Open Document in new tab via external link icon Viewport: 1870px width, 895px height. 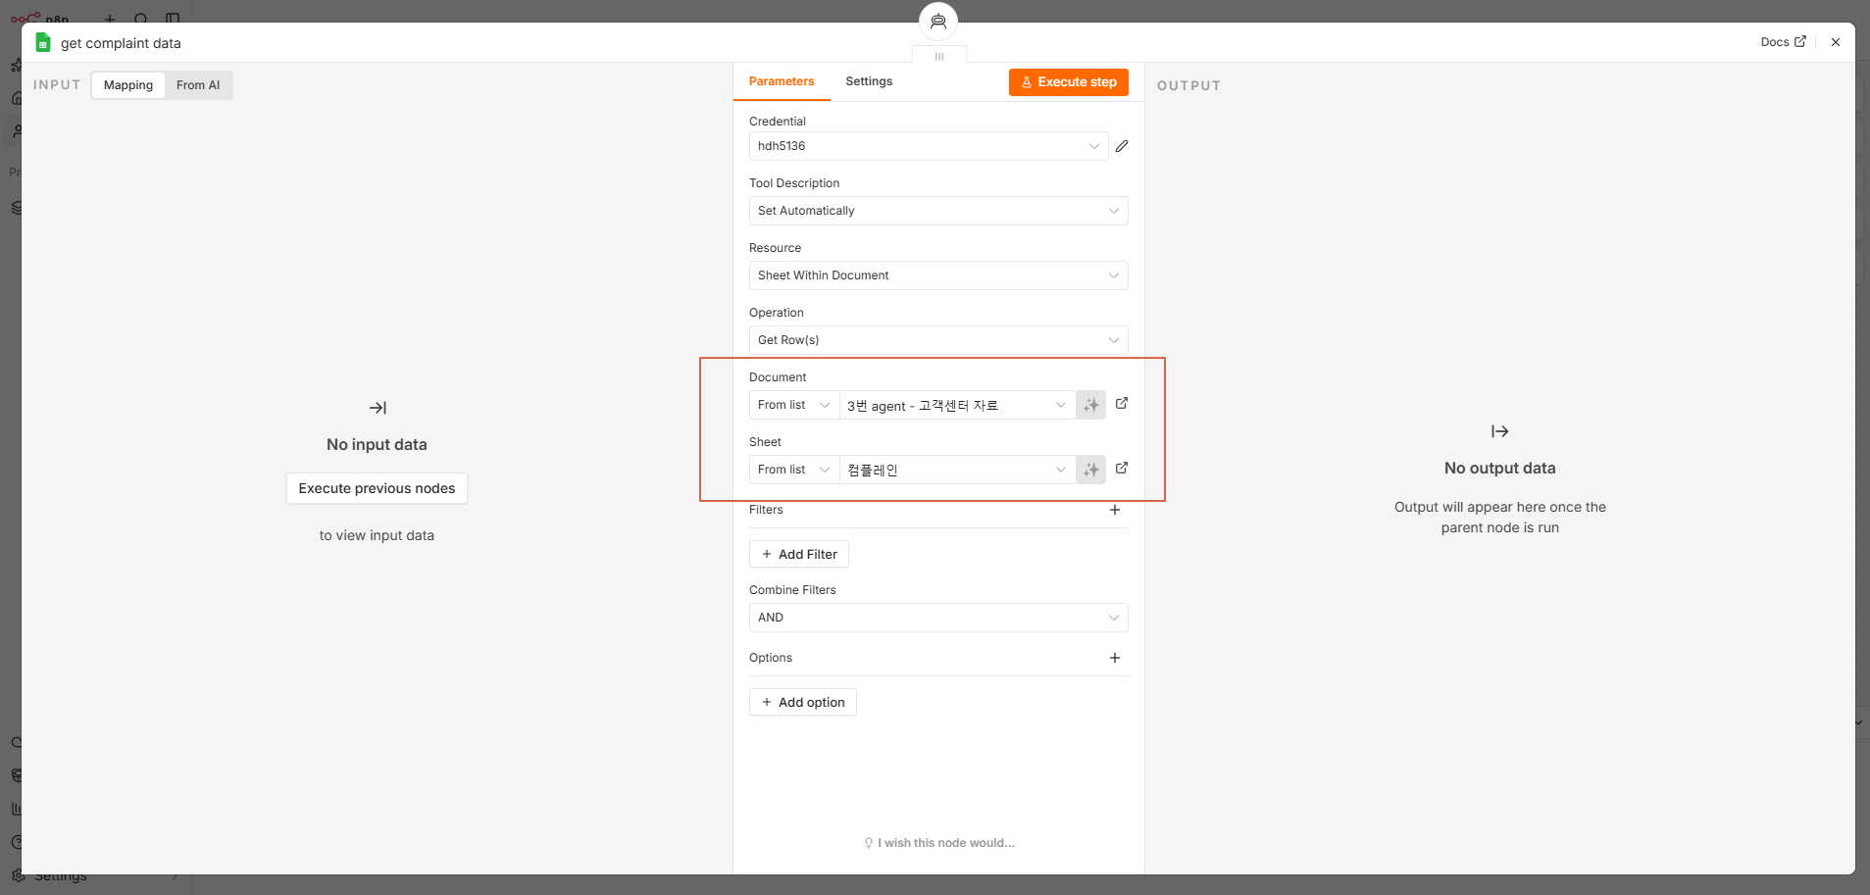coord(1122,403)
